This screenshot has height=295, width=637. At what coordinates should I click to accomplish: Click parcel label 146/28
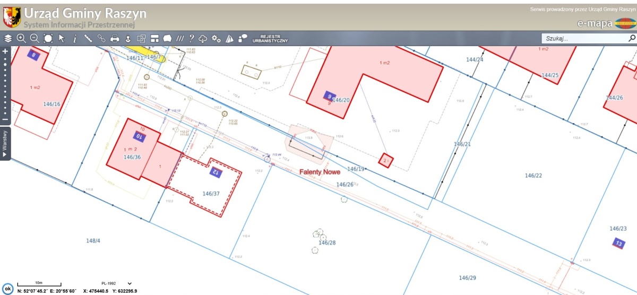pos(327,242)
